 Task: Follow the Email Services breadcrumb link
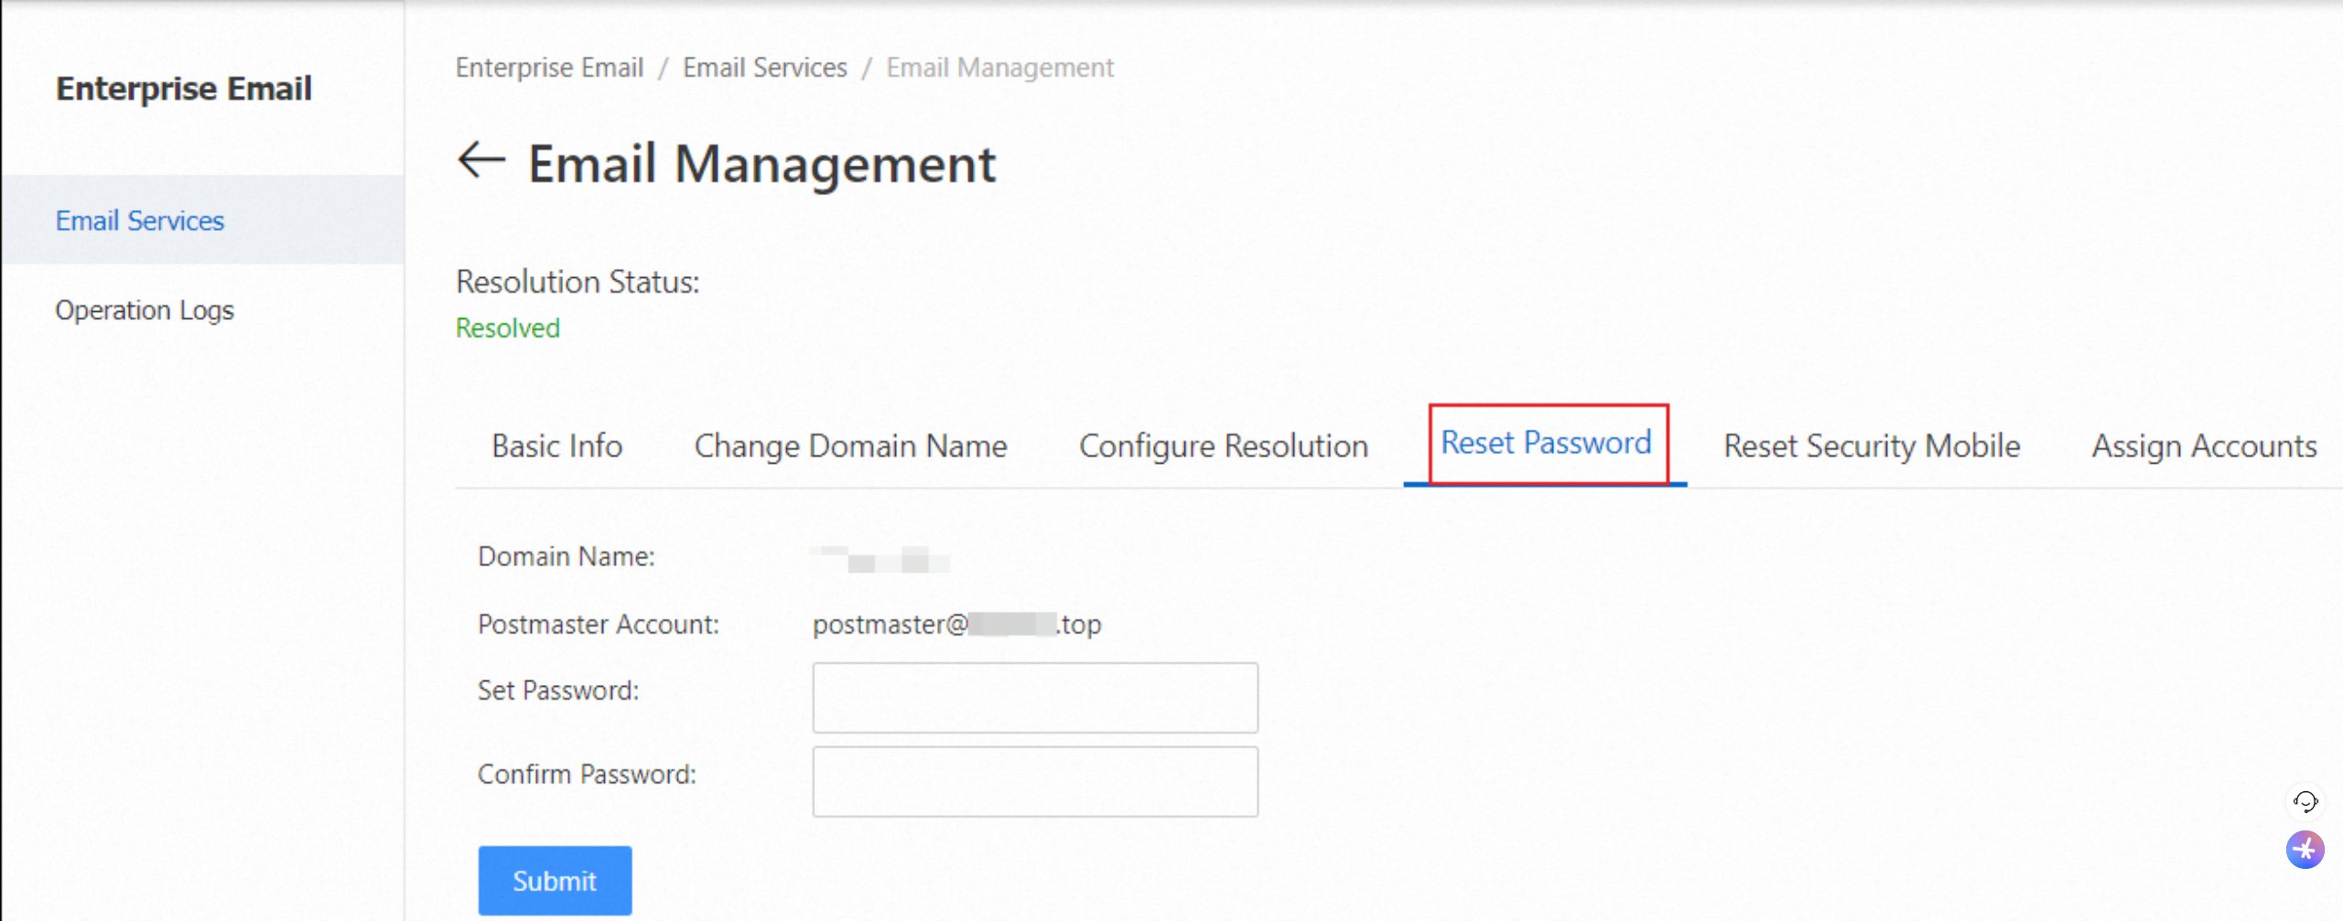[764, 68]
